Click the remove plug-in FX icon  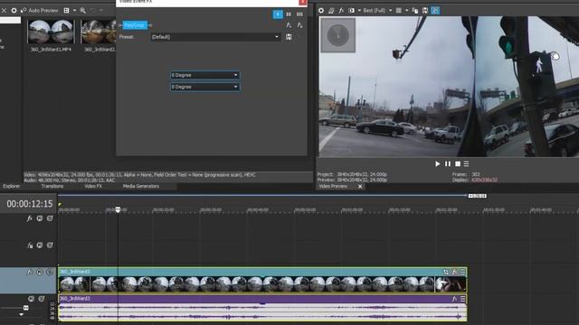point(299,25)
